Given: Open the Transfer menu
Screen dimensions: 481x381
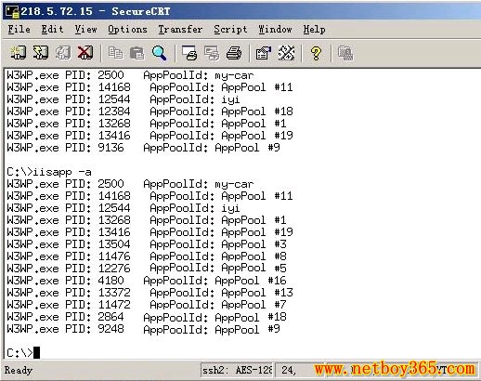Looking at the screenshot, I should [x=180, y=30].
